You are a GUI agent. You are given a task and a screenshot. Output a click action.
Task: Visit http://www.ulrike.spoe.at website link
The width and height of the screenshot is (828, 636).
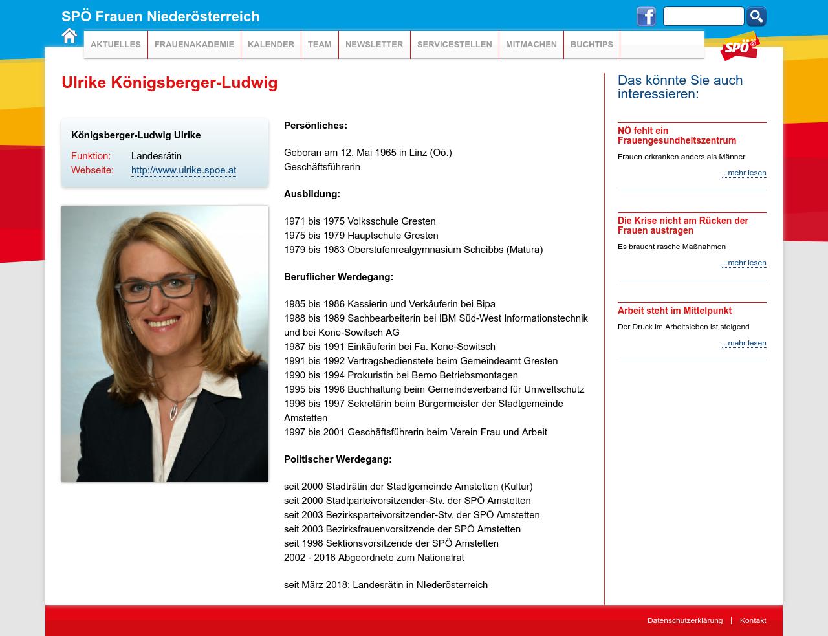coord(184,170)
